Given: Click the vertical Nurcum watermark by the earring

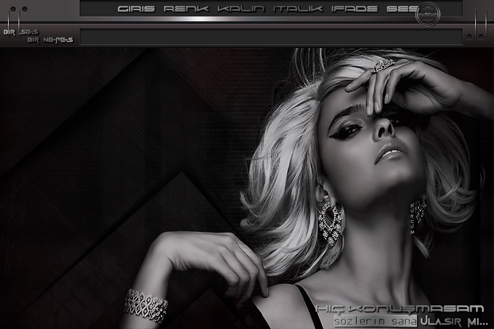Looking at the screenshot, I should (x=412, y=215).
